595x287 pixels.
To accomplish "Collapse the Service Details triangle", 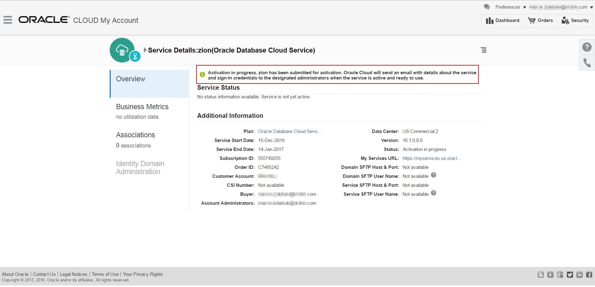I will [145, 50].
